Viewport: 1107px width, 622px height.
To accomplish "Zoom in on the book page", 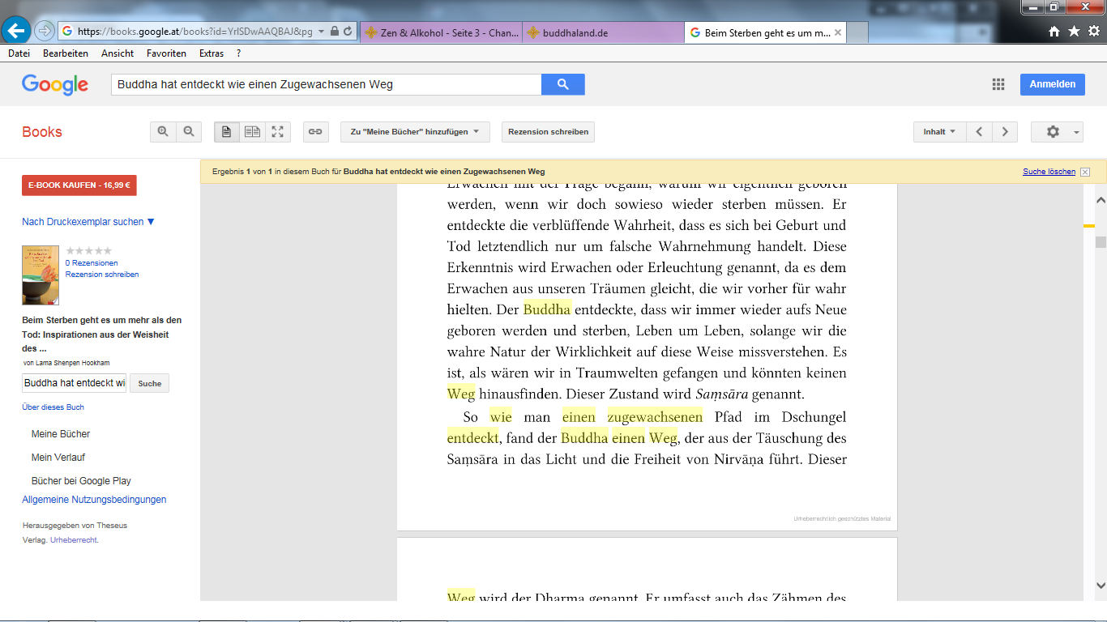I will coord(163,131).
